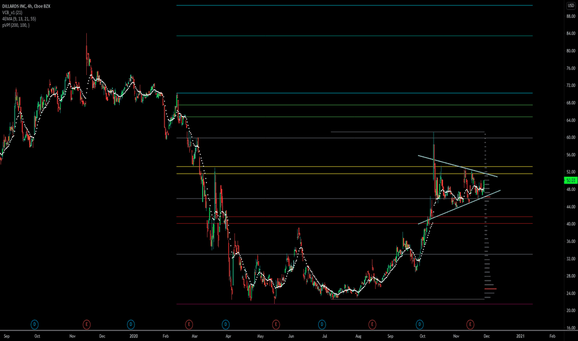Open the dividend D marker near Jul 2020

[322, 324]
